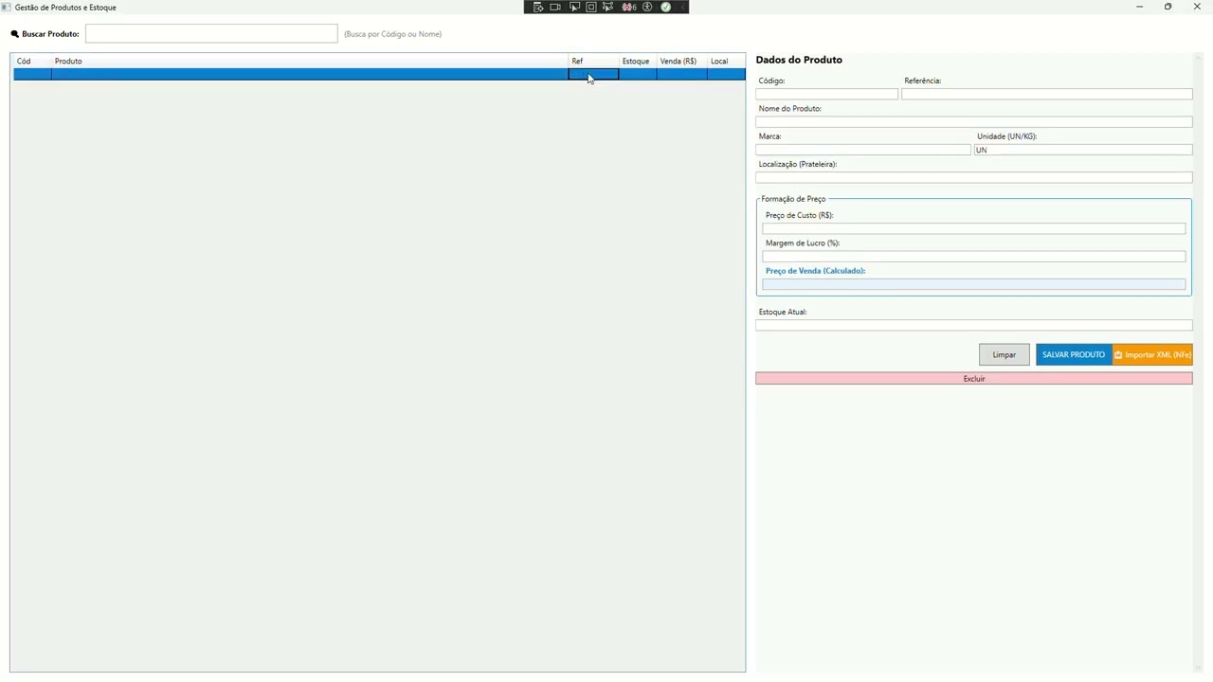Focus the Buscar Produto search field
1213x682 pixels.
[x=211, y=33]
